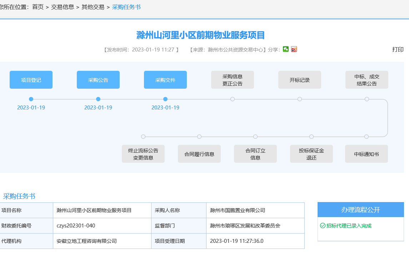Open 终止流标公告变更信息 step
The width and height of the screenshot is (409, 260).
pyautogui.click(x=143, y=154)
